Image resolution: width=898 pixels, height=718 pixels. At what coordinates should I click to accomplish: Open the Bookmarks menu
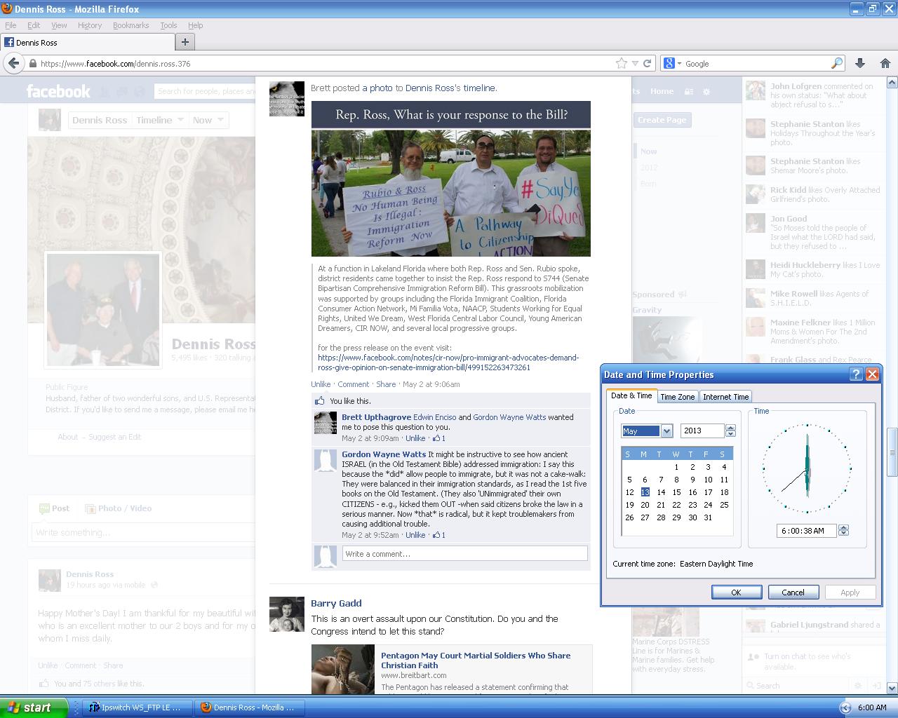tap(130, 25)
